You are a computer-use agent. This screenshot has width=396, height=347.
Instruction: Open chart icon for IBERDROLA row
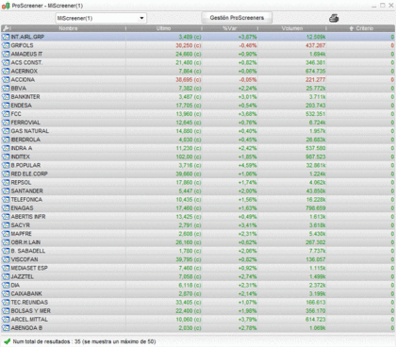tap(6, 140)
